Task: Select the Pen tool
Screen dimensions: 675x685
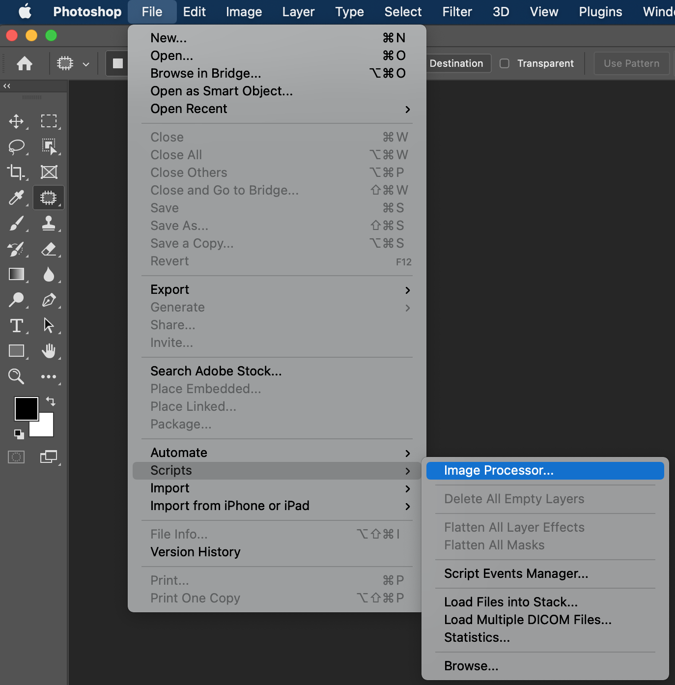Action: coord(49,300)
